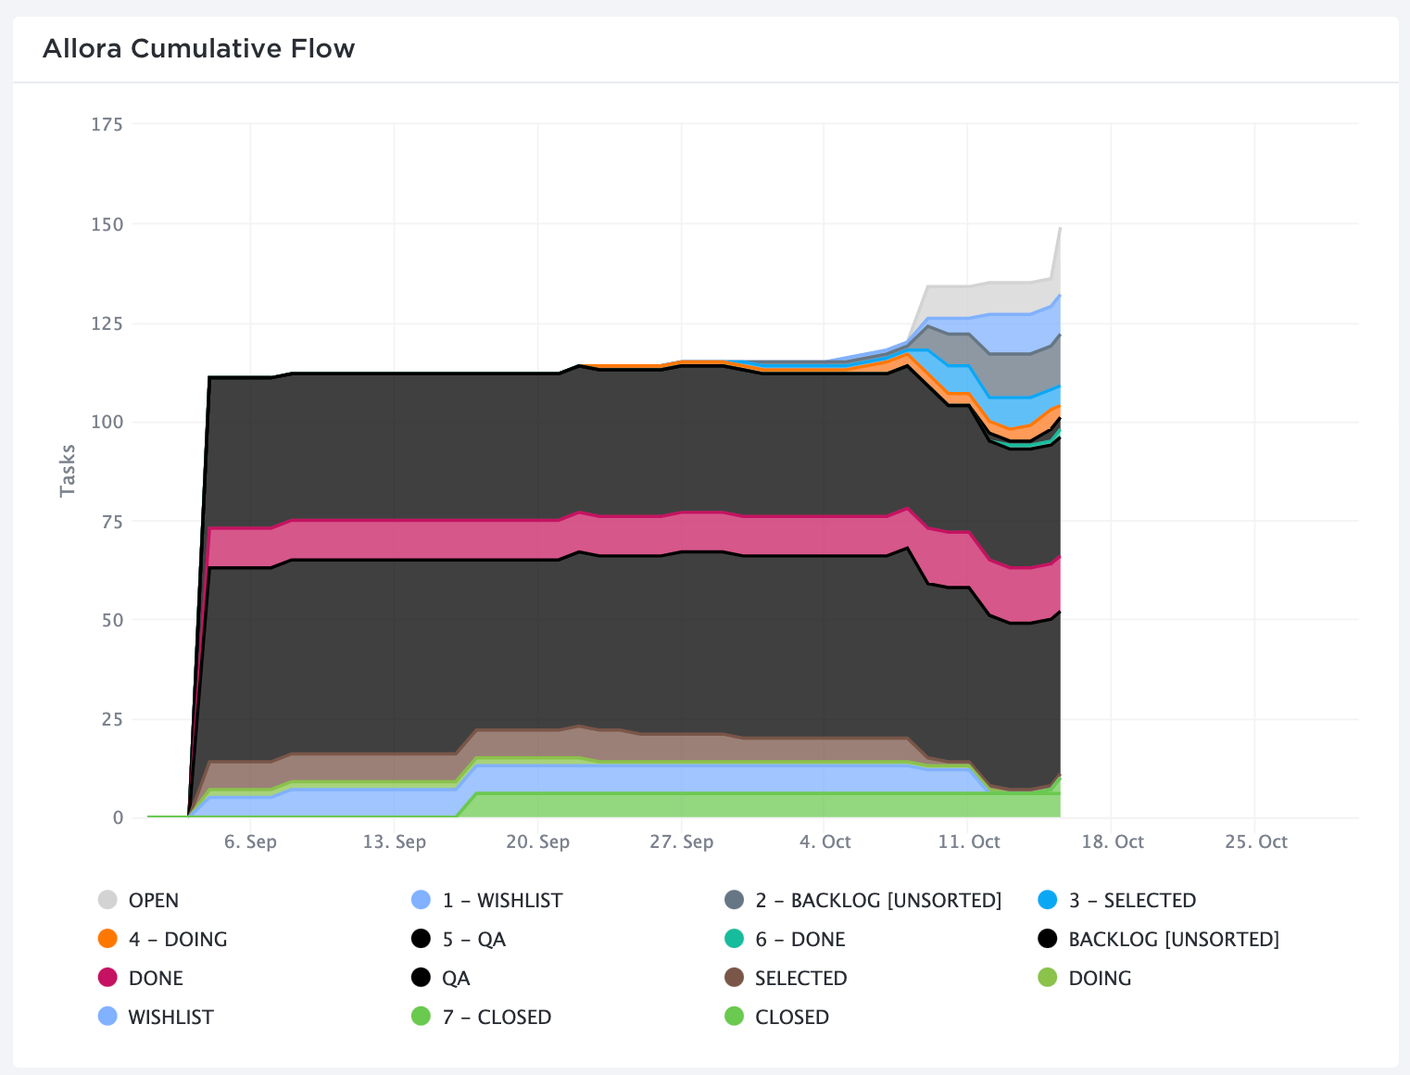
Task: Toggle the unnumbered WISHLIST legend entry
Action: pos(156,1017)
